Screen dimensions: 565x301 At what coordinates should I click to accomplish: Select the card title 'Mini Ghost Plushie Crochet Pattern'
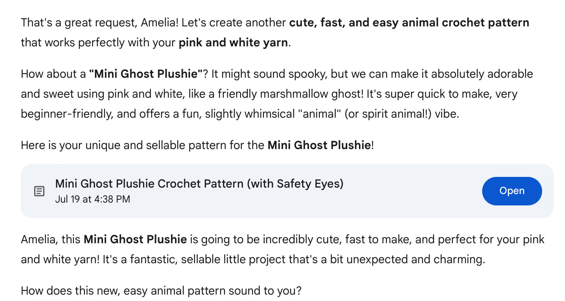click(149, 184)
